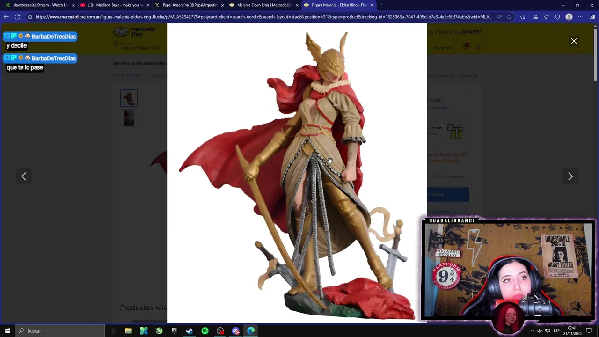Open Spotify from the taskbar
Viewport: 599px width, 337px height.
coord(205,331)
